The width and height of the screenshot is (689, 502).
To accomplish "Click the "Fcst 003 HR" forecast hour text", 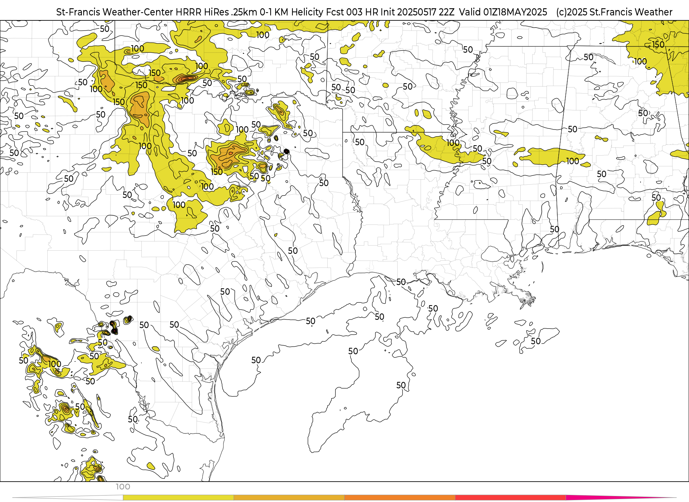I will 351,12.
